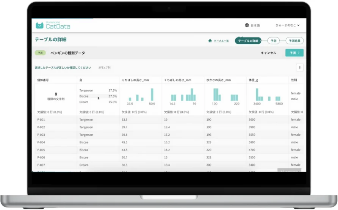
Task: Click the くちばしの長さ_mm histogram chart
Action: click(140, 95)
